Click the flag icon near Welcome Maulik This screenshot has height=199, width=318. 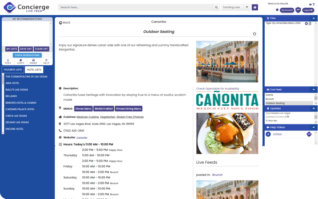(x=310, y=4)
